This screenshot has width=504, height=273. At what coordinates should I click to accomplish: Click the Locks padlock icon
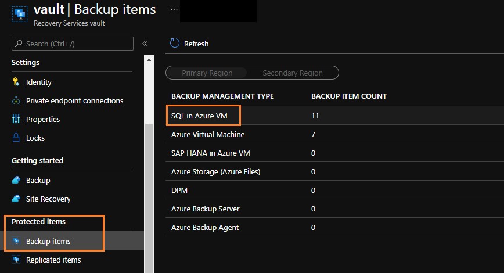[16, 138]
